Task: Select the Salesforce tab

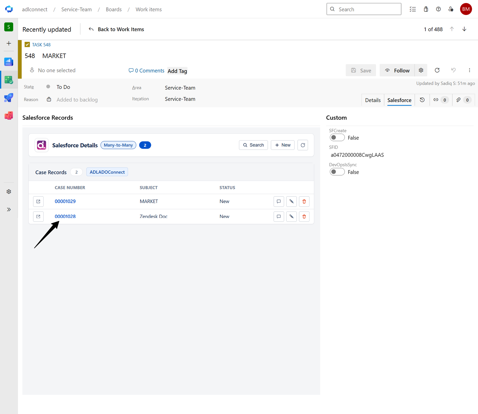Action: pos(399,100)
